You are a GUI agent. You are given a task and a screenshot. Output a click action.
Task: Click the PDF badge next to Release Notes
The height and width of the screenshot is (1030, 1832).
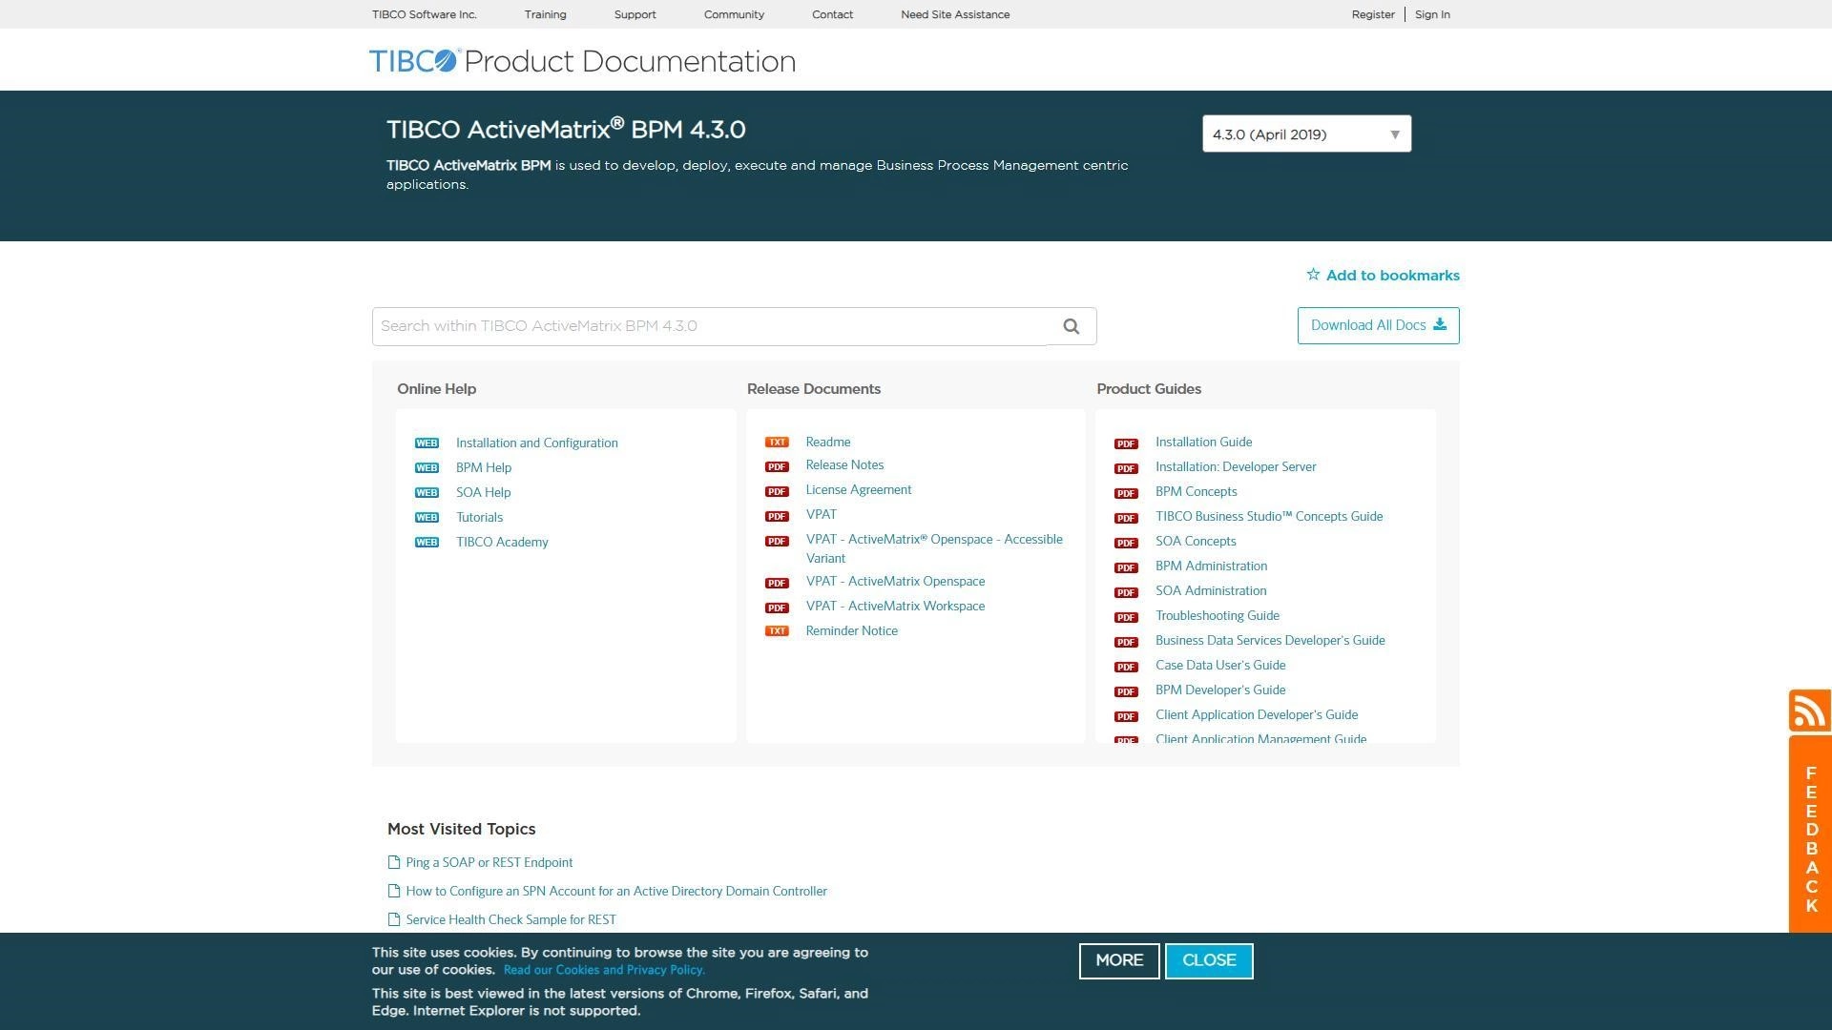pos(777,467)
